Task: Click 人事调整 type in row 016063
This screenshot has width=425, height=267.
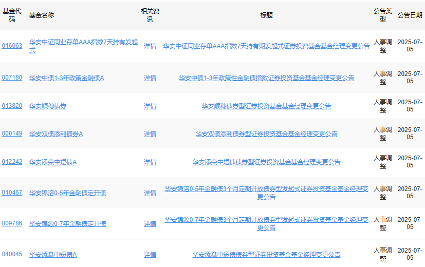Action: (383, 46)
